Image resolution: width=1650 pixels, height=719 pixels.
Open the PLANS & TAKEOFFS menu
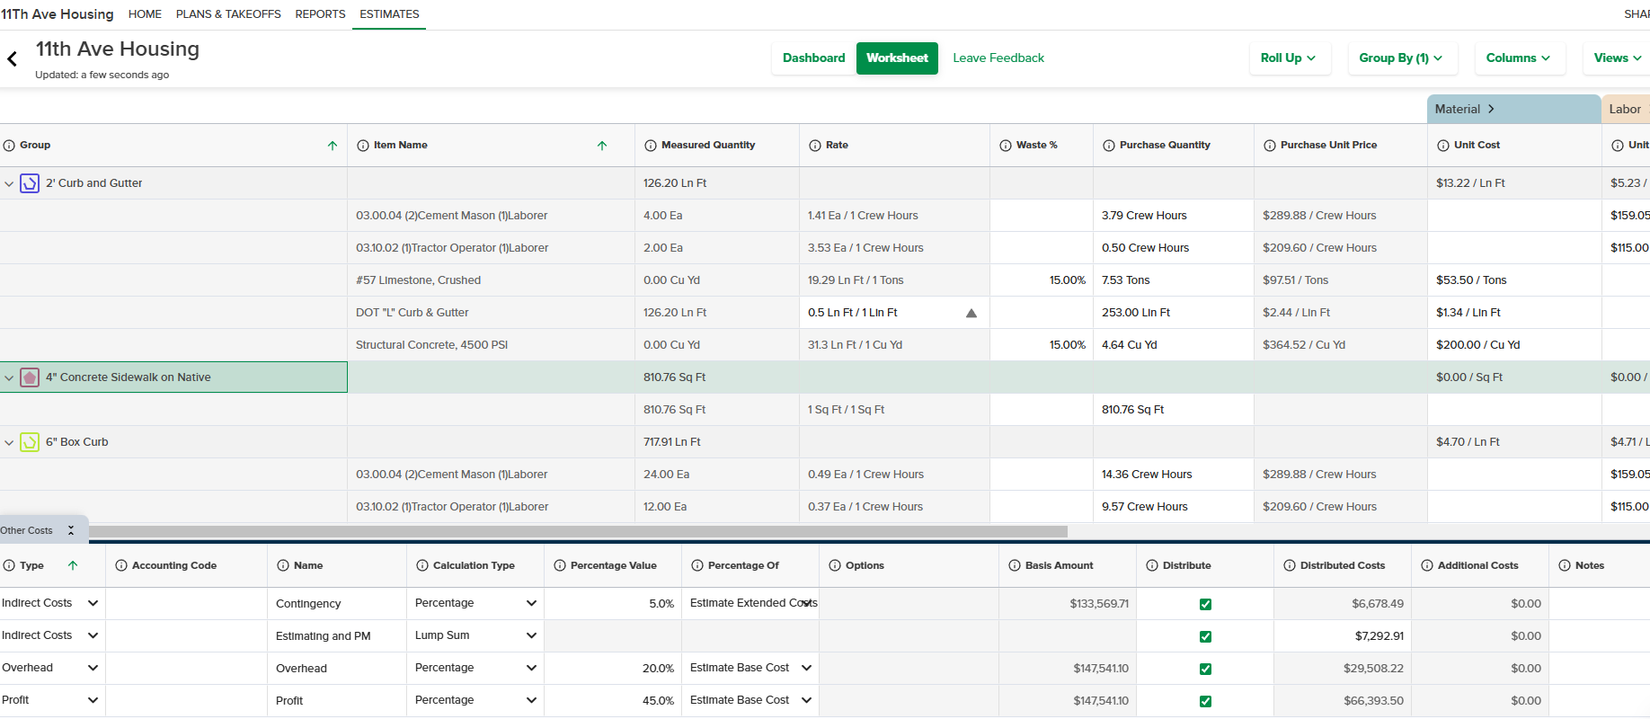click(x=228, y=14)
